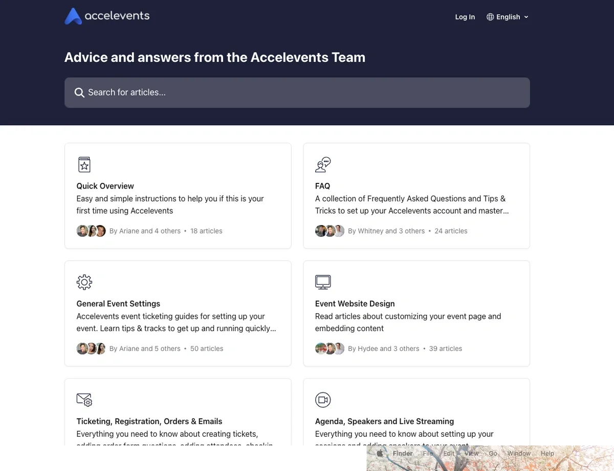This screenshot has height=471, width=614.
Task: Click the search magnifier icon
Action: 79,92
